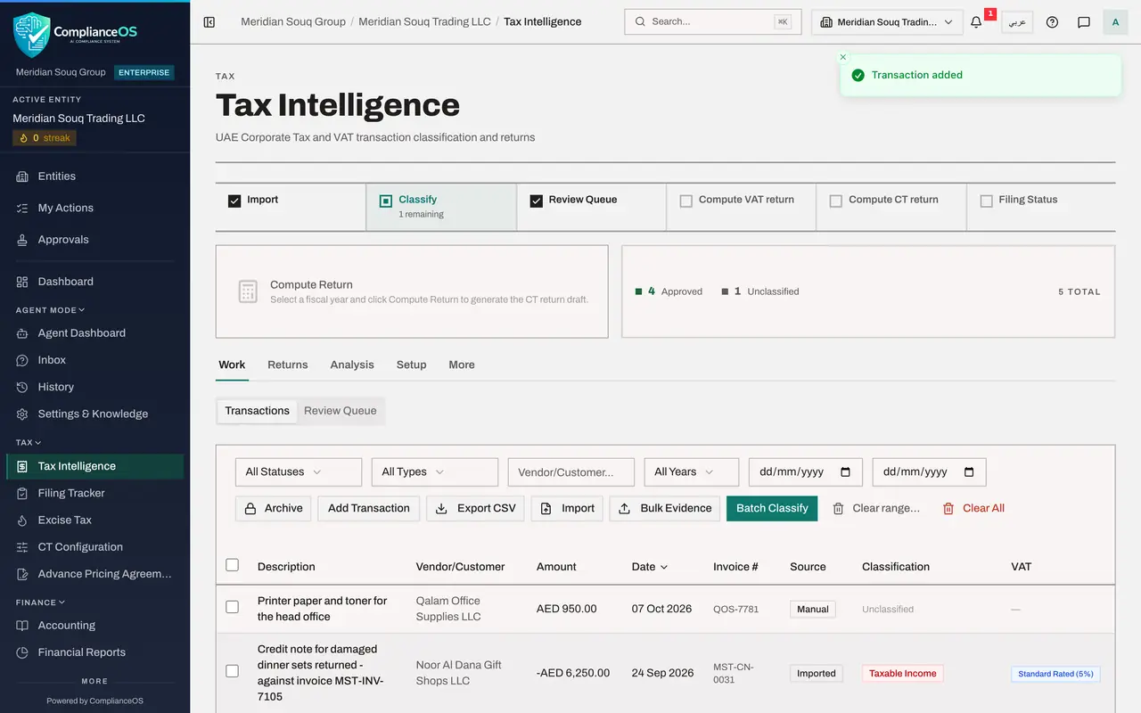1141x713 pixels.
Task: Click the Compute VAT return step
Action: pyautogui.click(x=741, y=207)
